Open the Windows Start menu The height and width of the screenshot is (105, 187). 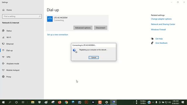click(x=3, y=102)
